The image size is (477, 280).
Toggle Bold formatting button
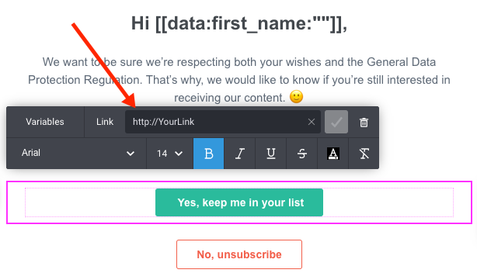(x=209, y=154)
